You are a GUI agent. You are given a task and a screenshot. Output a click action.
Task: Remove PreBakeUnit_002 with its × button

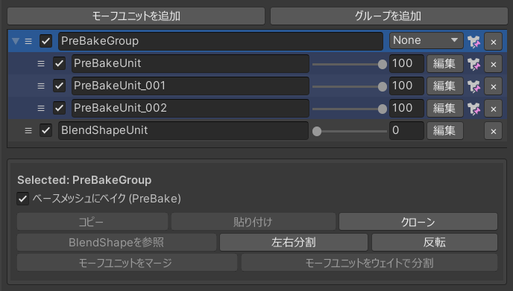(494, 109)
